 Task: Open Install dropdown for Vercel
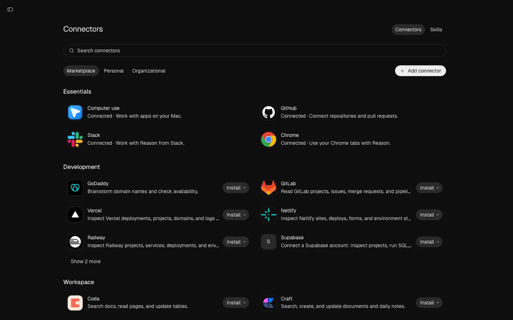click(x=236, y=215)
